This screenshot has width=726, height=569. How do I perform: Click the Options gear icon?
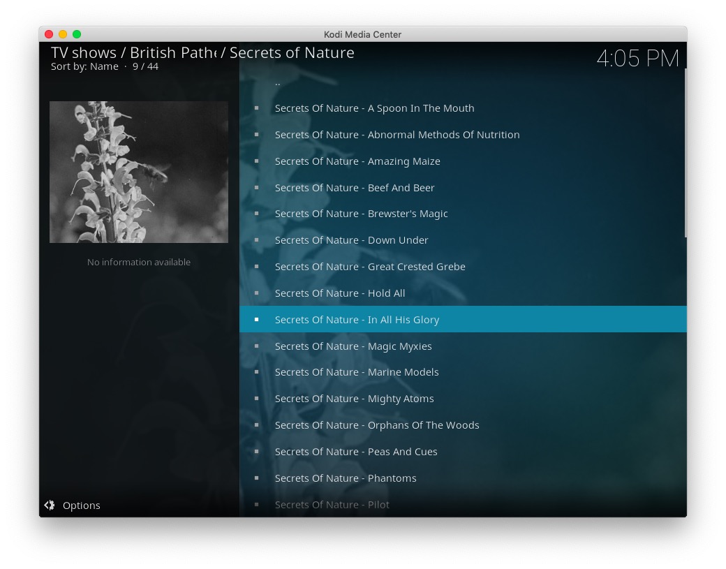click(x=50, y=505)
